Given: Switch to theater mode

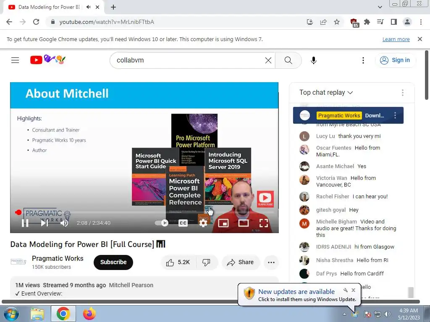Looking at the screenshot, I should [x=244, y=223].
